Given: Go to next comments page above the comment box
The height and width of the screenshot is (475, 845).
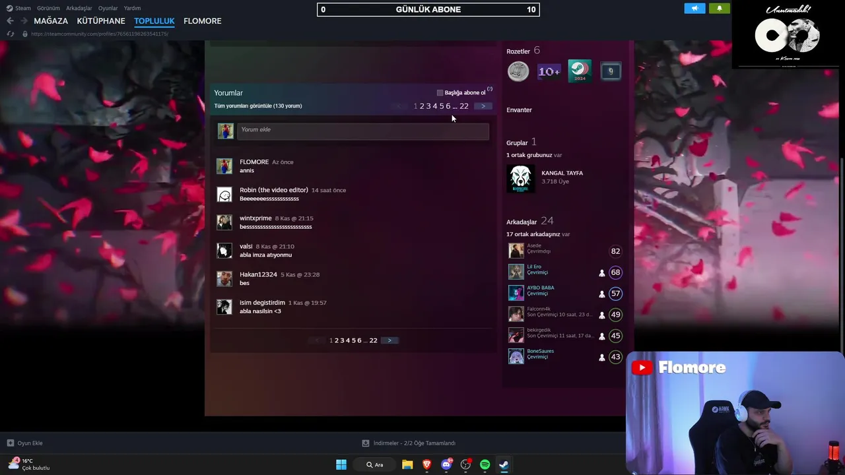Looking at the screenshot, I should point(483,106).
